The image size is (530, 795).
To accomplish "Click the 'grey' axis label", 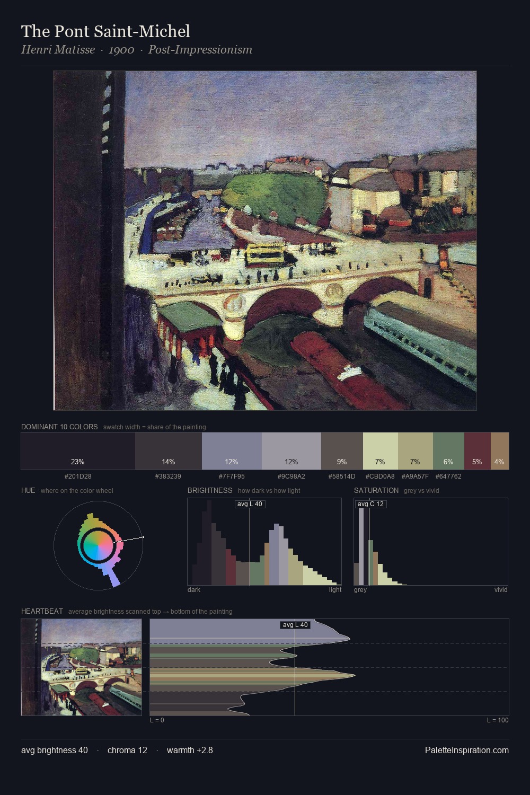I will pos(360,590).
